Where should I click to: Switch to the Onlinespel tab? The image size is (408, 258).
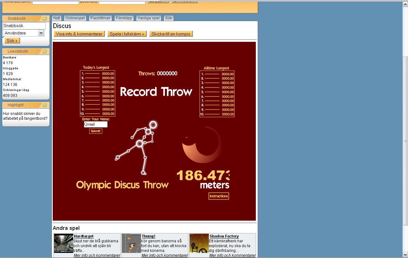(x=75, y=18)
